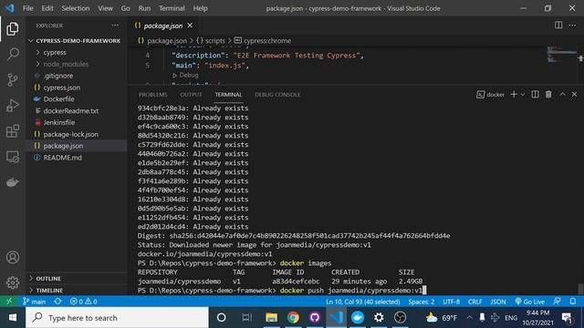Select JSON language mode
This screenshot has height=328, width=584.
(498, 302)
